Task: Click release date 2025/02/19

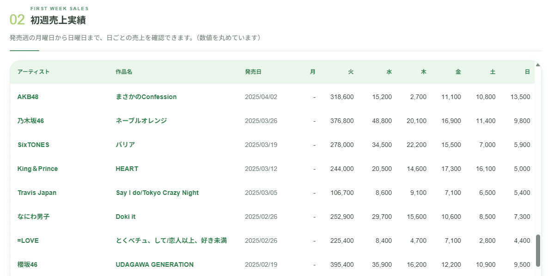Action: click(261, 264)
